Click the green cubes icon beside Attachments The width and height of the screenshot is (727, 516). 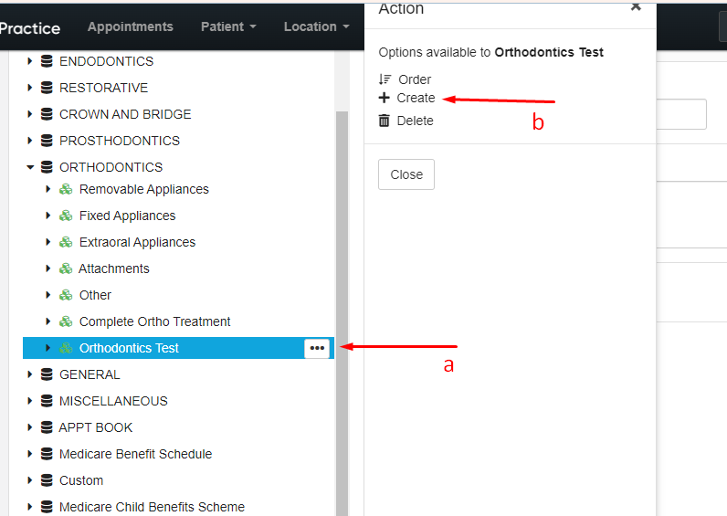pyautogui.click(x=66, y=269)
